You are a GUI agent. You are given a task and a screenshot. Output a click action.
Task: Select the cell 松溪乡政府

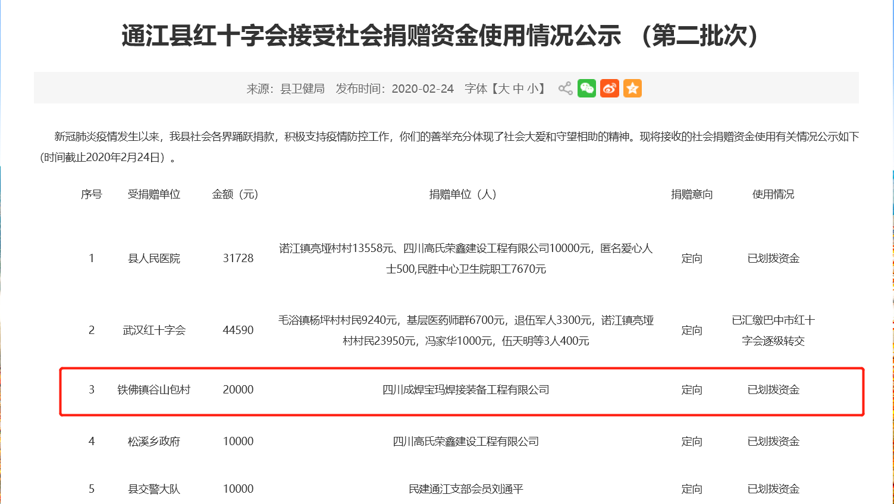click(154, 442)
